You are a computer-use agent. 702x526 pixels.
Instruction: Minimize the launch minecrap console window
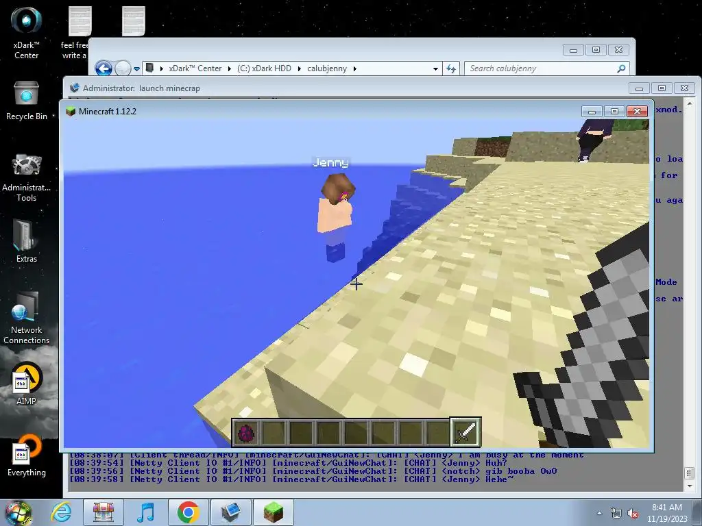point(640,88)
